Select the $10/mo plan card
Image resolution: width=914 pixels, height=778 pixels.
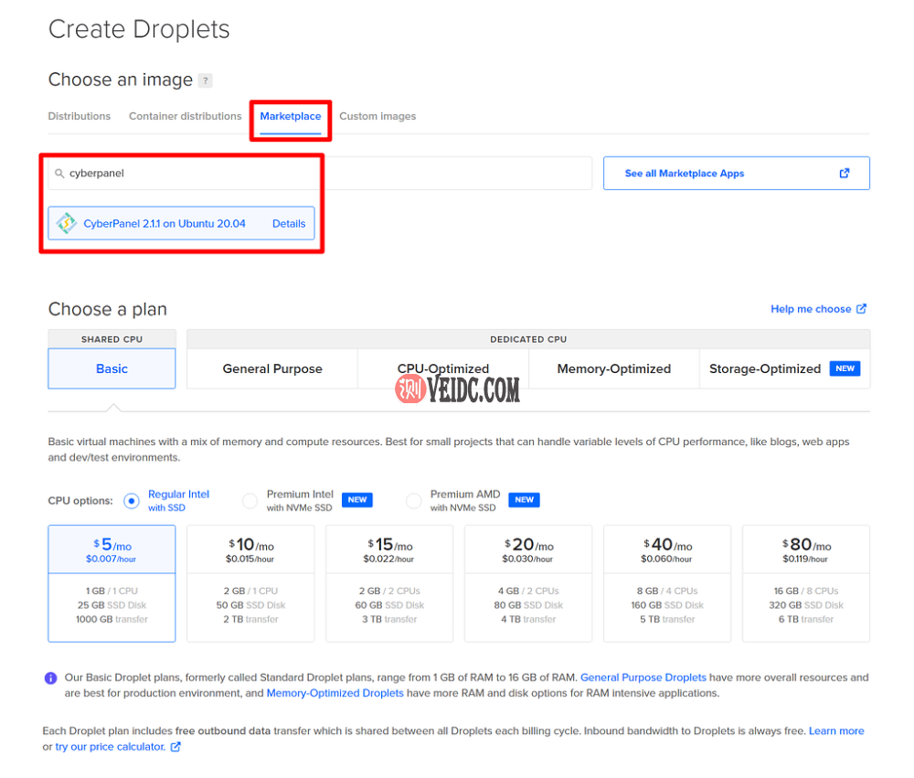point(250,583)
